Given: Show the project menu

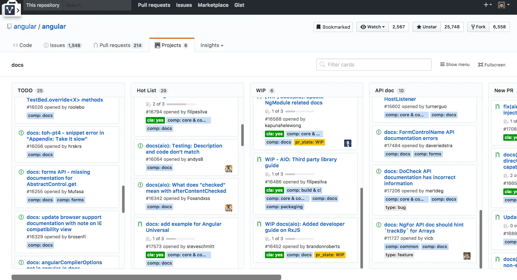Looking at the screenshot, I should pyautogui.click(x=455, y=65).
